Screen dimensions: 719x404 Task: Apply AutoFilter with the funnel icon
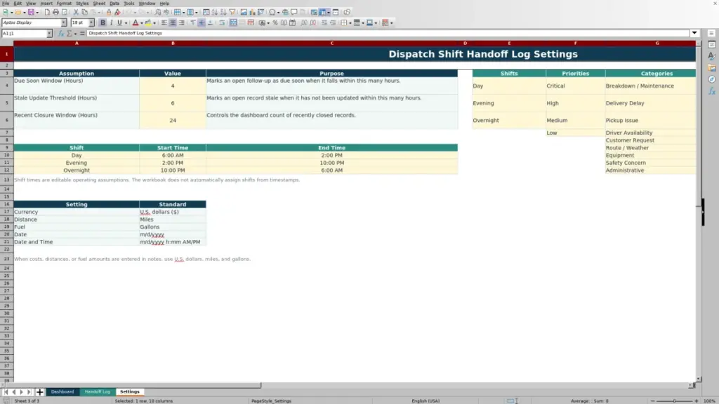pyautogui.click(x=232, y=13)
